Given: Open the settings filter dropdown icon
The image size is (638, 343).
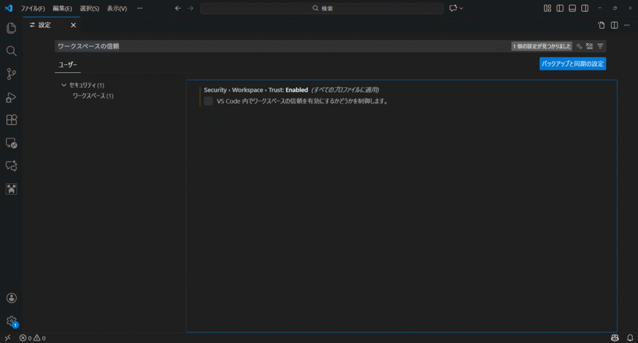Looking at the screenshot, I should (600, 46).
